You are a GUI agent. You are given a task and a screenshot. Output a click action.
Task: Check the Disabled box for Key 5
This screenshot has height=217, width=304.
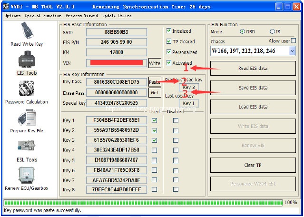pyautogui.click(x=176, y=160)
